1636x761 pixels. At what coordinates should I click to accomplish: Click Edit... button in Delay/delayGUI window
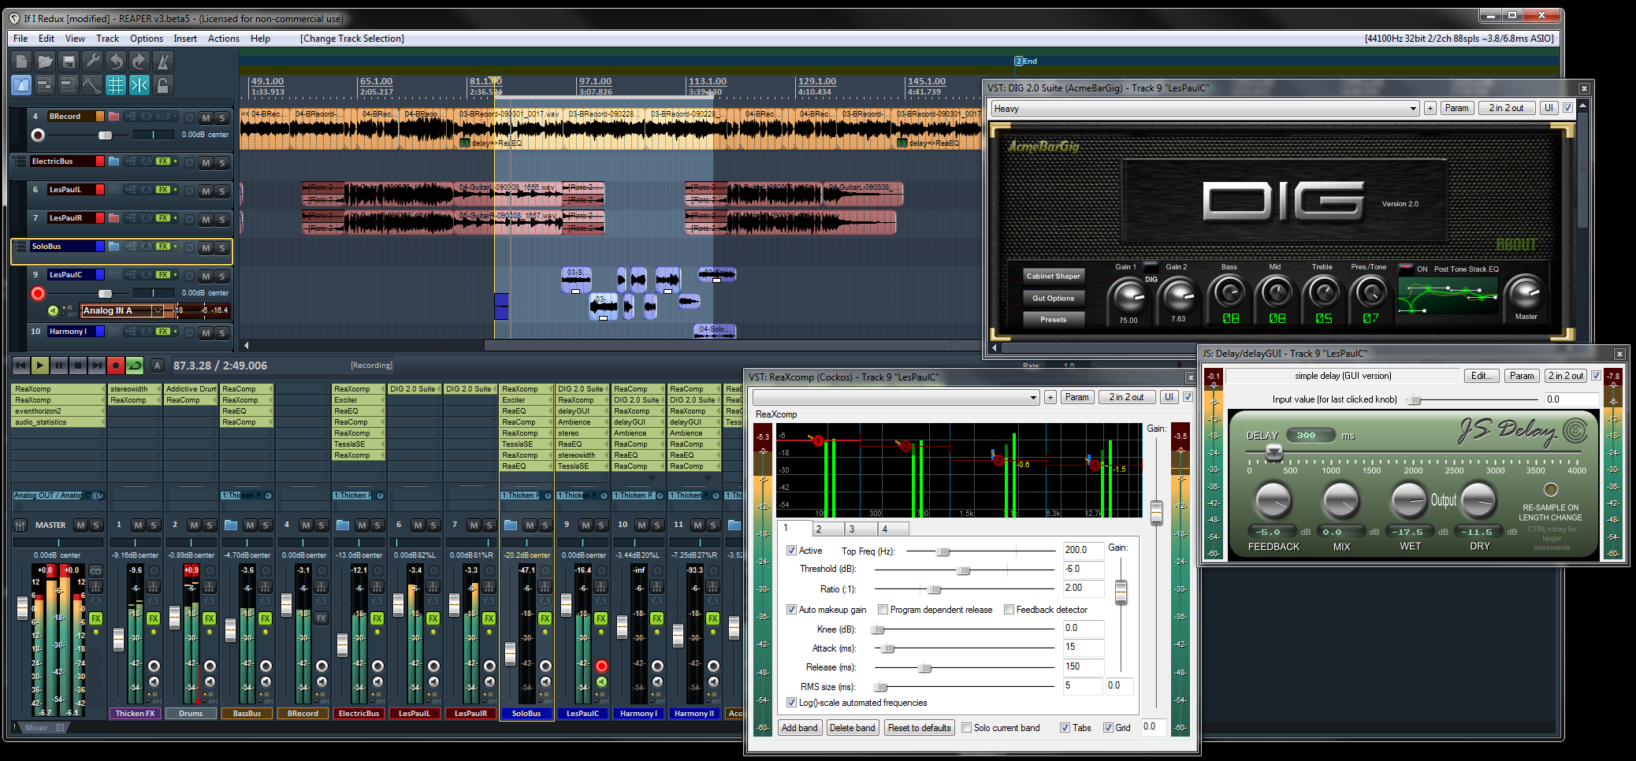[x=1482, y=376]
